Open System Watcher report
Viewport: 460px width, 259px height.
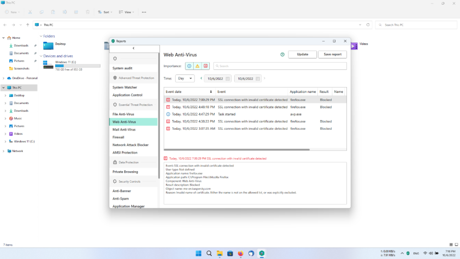pyautogui.click(x=125, y=87)
